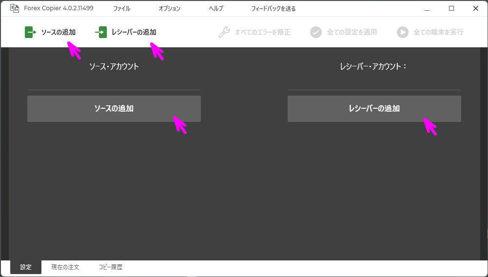488x277 pixels.
Task: Maximize the Forex Copier window
Action: pos(451,9)
